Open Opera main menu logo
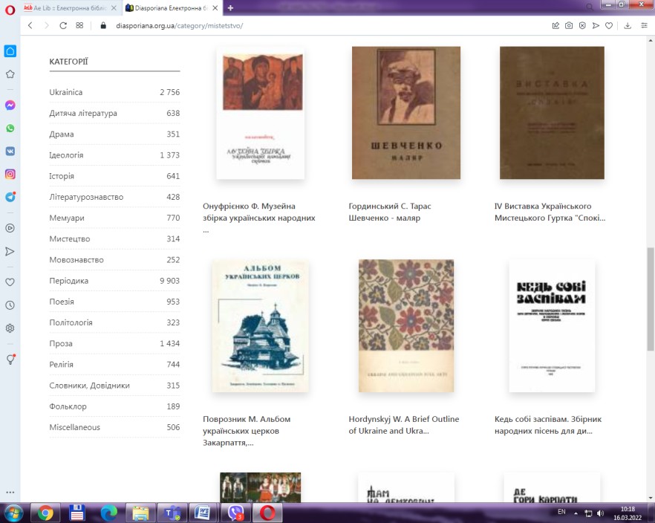 coord(10,9)
